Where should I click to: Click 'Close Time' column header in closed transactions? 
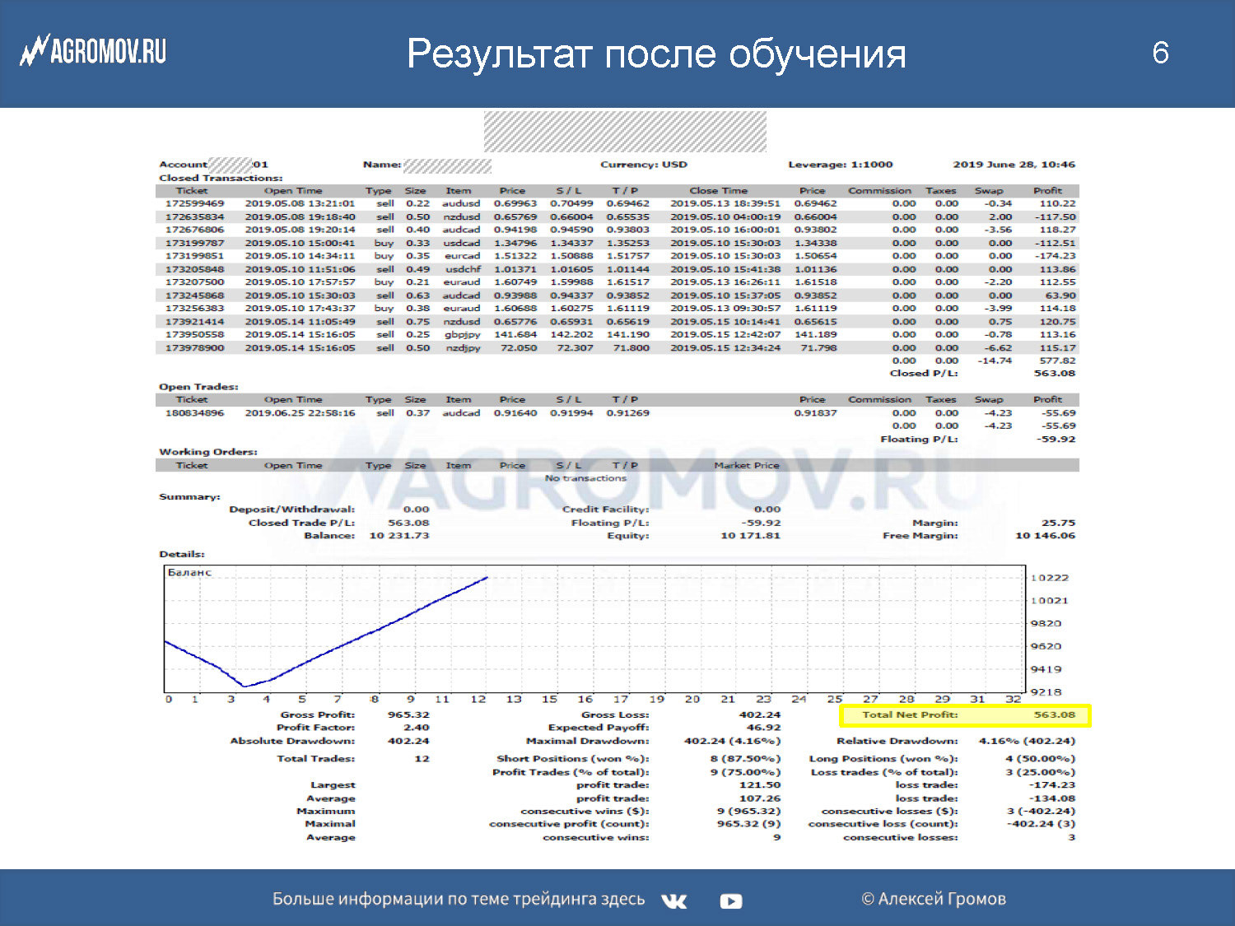[x=719, y=191]
